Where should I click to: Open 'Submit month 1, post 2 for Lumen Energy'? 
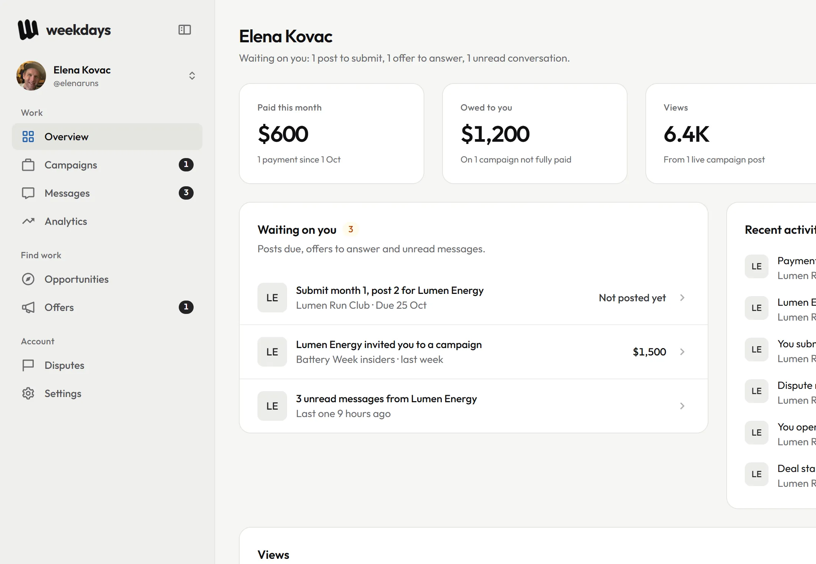pyautogui.click(x=474, y=298)
